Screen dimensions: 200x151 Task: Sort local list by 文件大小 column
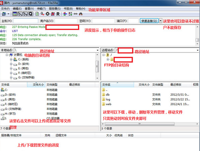click(36, 85)
